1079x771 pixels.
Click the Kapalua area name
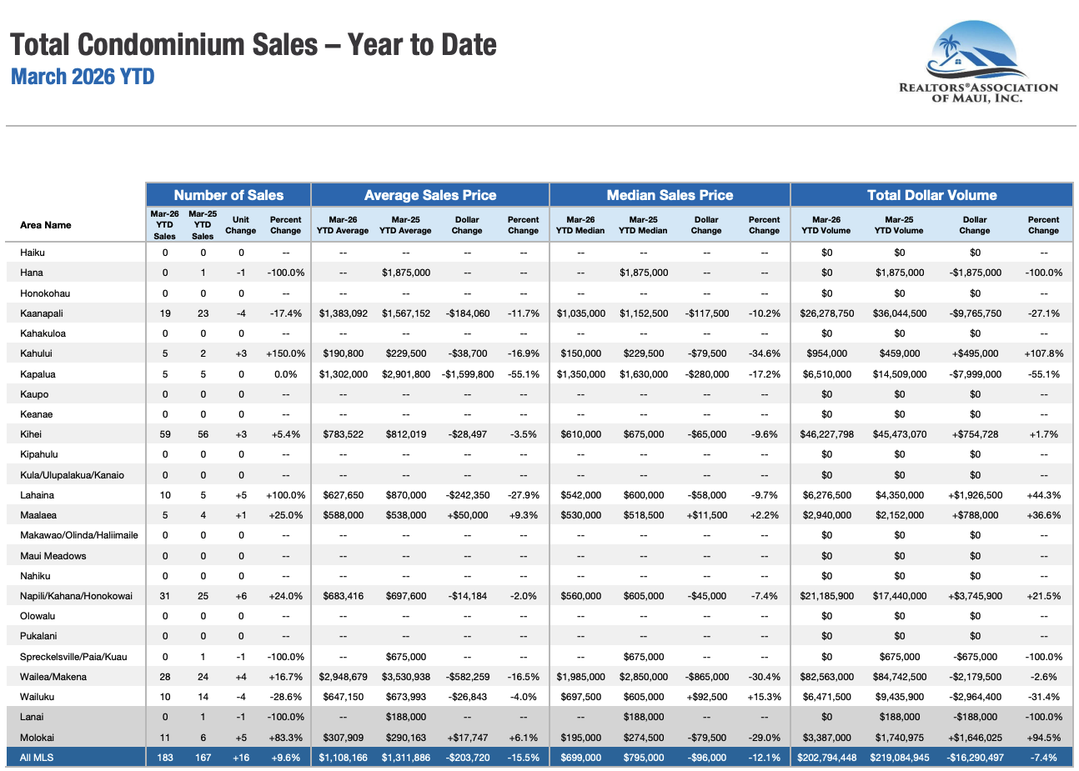tap(38, 374)
